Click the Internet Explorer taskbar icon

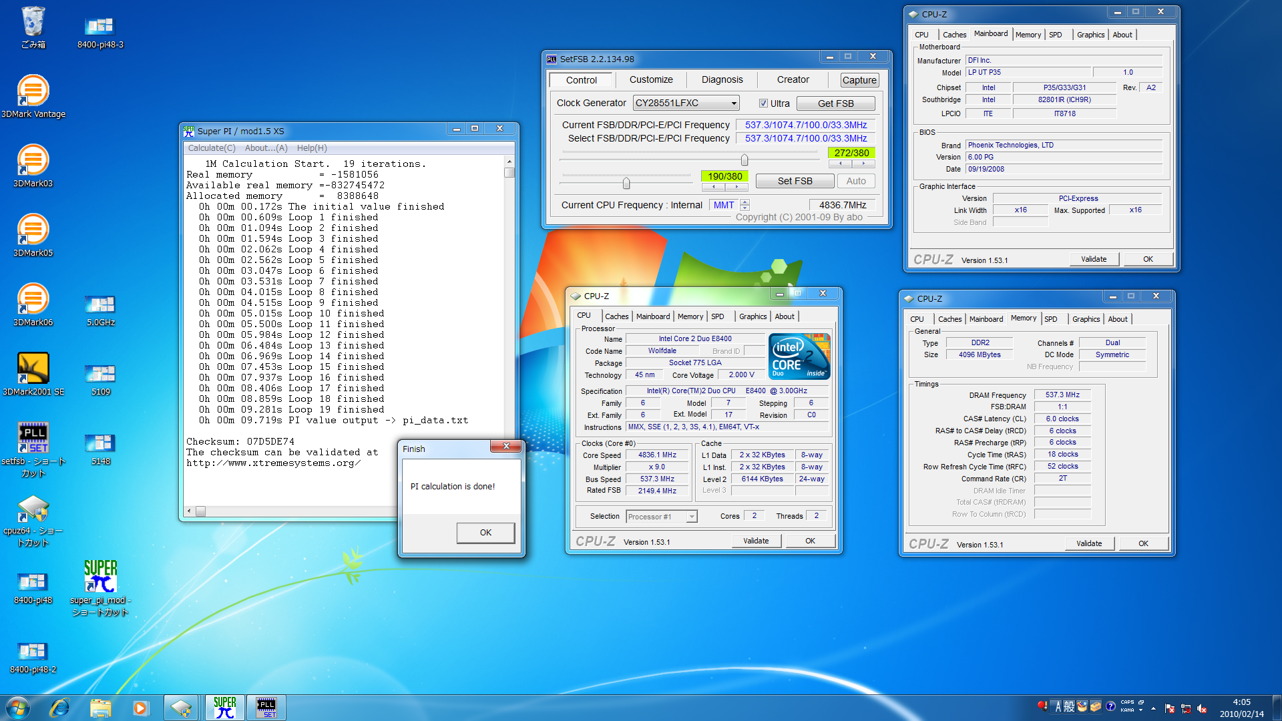pyautogui.click(x=60, y=708)
